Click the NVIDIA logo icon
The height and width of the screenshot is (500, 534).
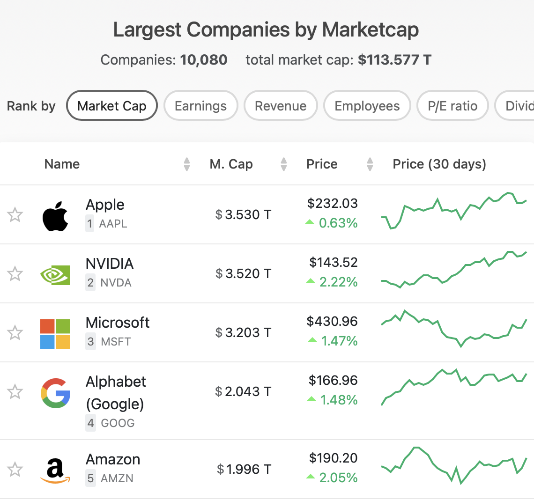pos(55,275)
